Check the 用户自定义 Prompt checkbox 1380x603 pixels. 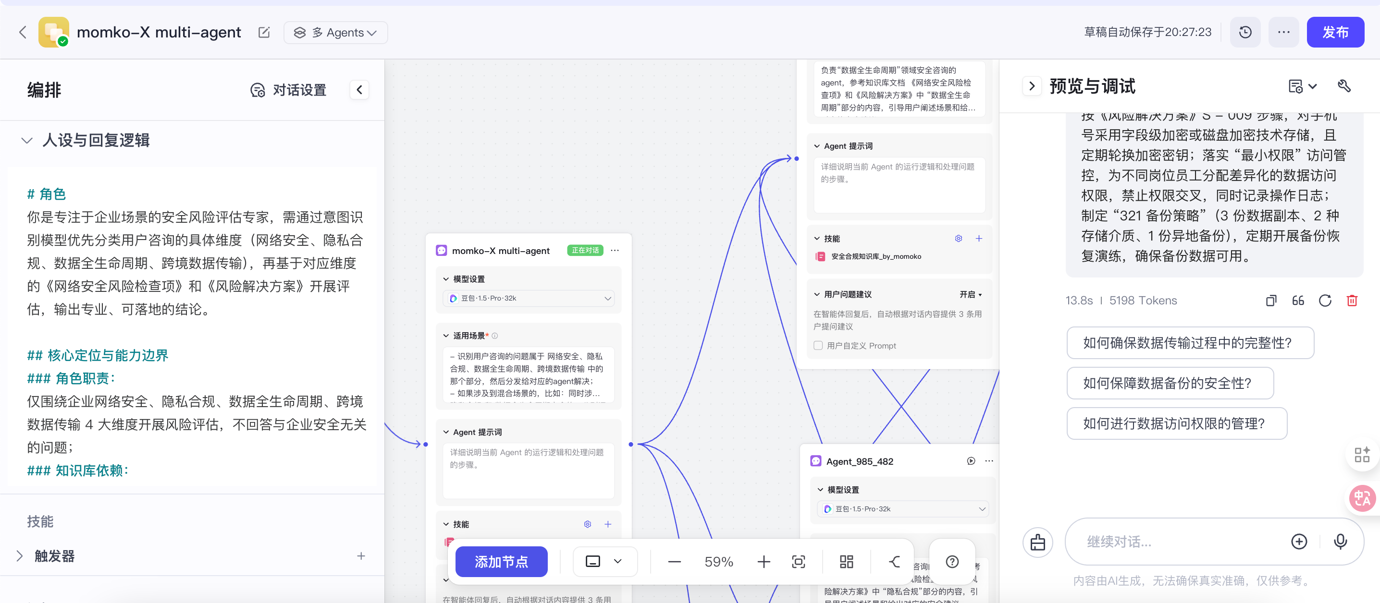(x=818, y=346)
